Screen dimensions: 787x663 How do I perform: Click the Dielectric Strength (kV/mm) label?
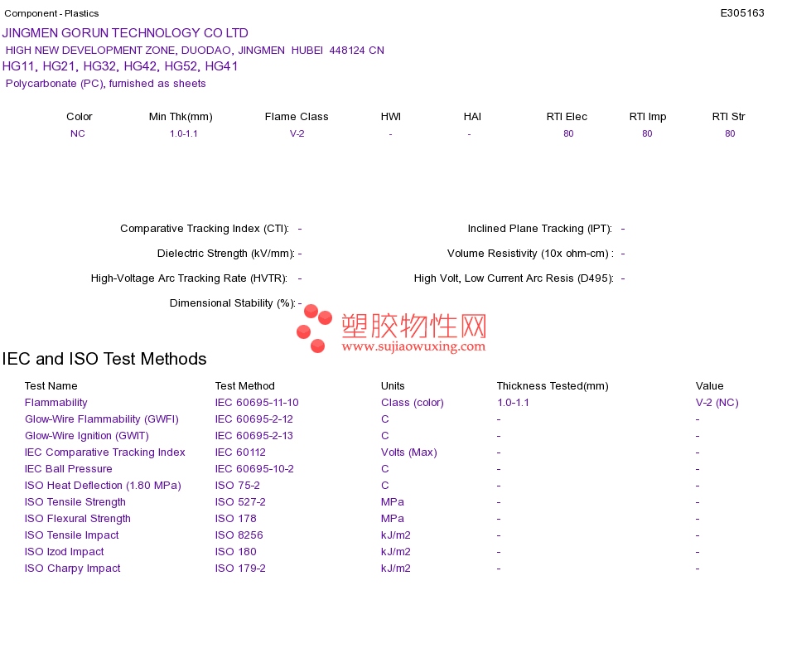click(226, 253)
